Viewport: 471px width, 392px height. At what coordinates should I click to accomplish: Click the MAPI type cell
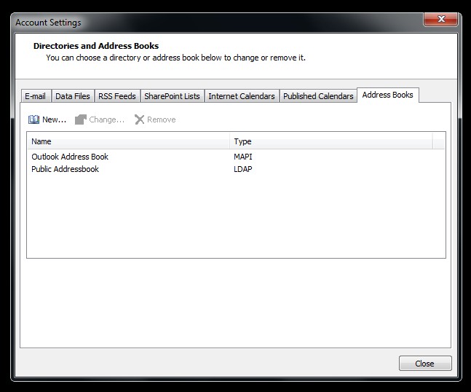243,157
